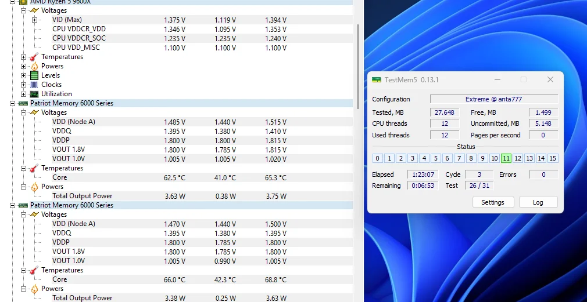Click the flame icon beside CPU Powers
Screen dimensions: 587x302
pos(34,66)
